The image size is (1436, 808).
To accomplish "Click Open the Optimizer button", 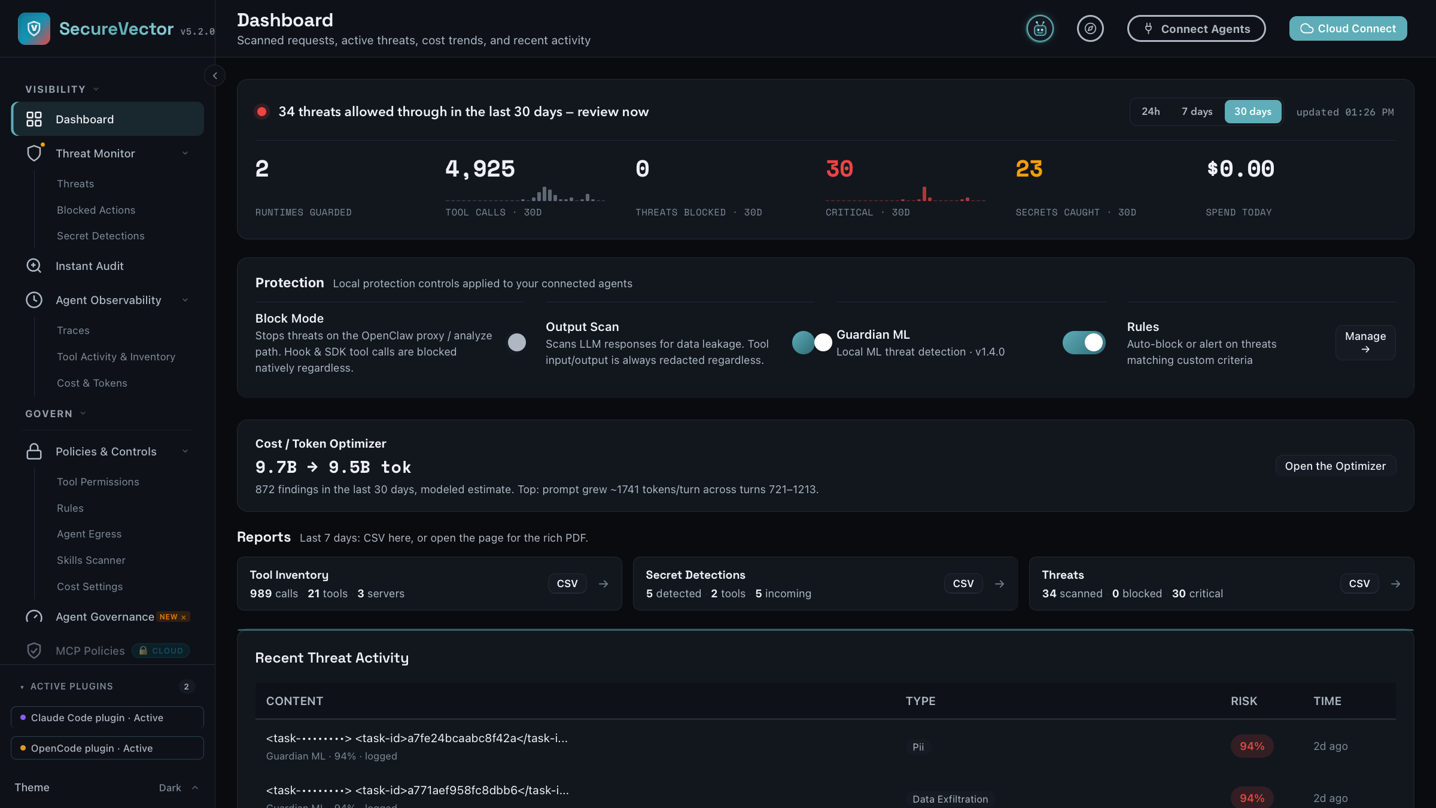I will 1335,466.
